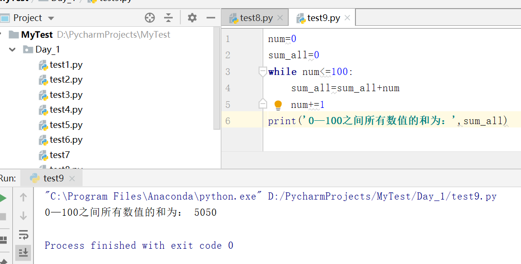The image size is (521, 264).
Task: Collapse the while loop fold marker on line 3
Action: coord(262,72)
